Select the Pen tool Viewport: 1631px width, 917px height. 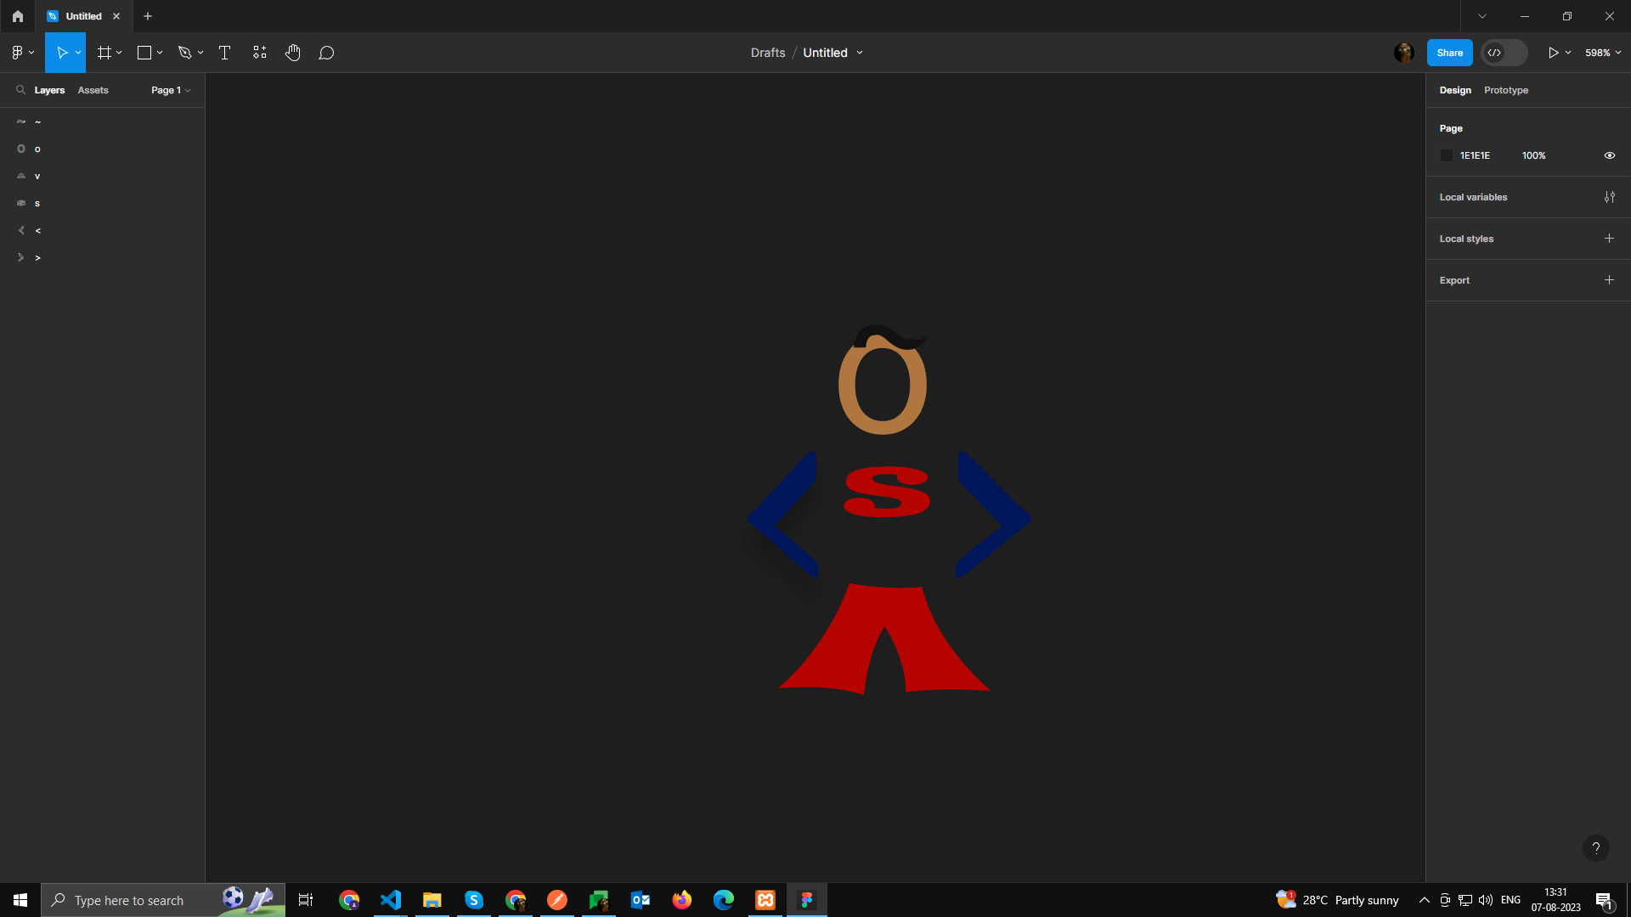(185, 52)
